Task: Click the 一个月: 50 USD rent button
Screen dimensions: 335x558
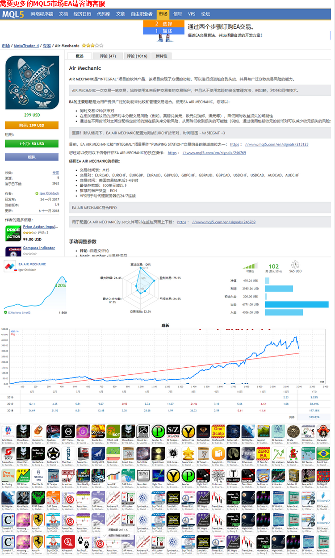Action: 32,143
